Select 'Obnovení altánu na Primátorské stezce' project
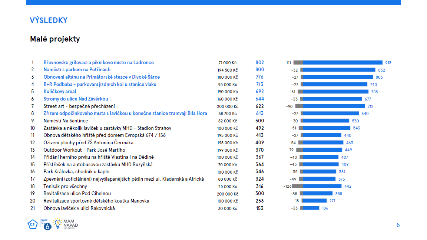The width and height of the screenshot is (427, 240). (x=102, y=77)
